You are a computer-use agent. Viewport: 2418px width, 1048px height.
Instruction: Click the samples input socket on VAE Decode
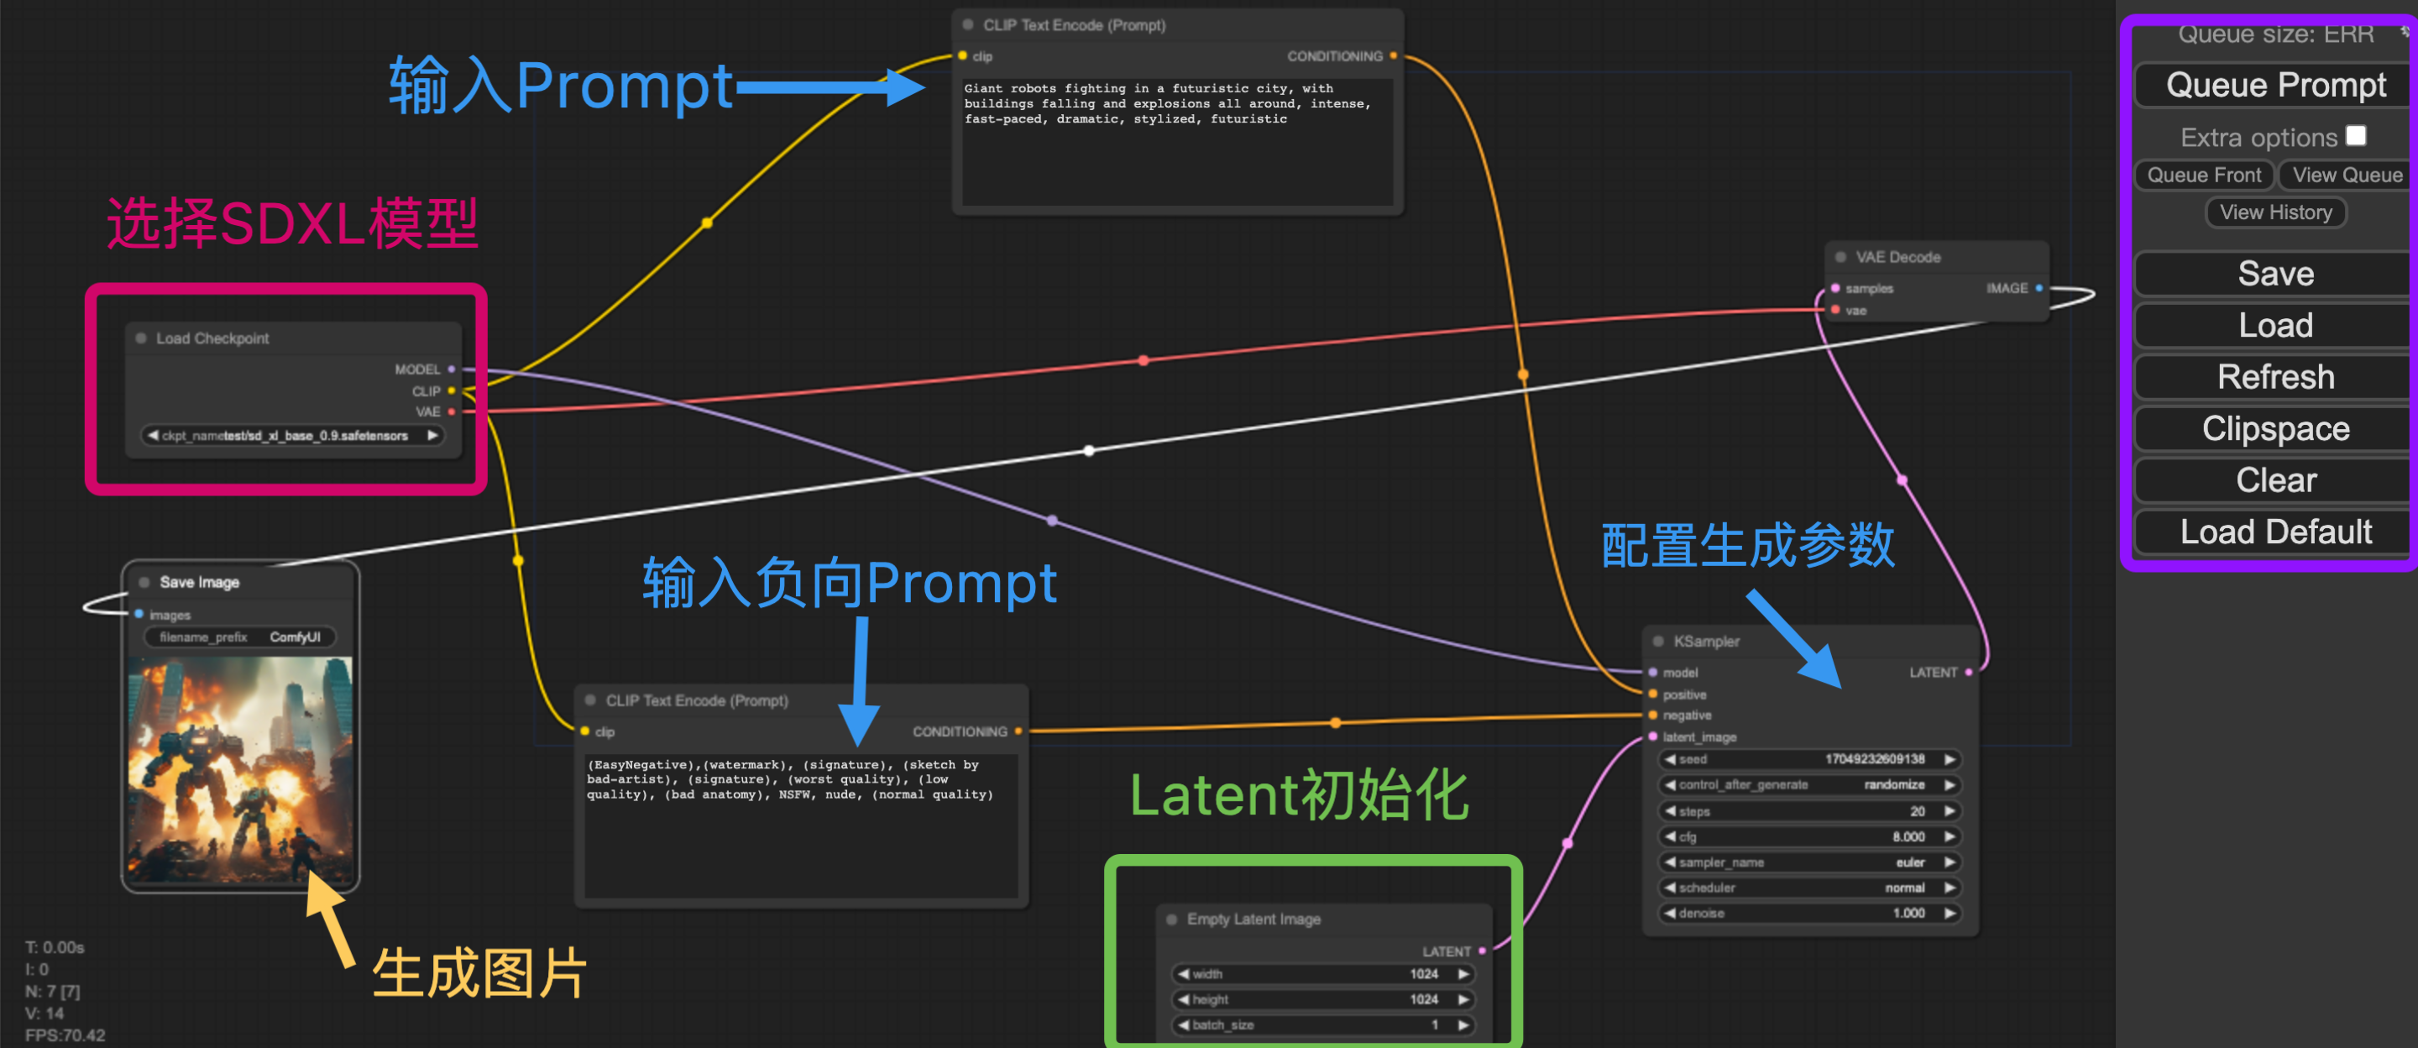[x=1835, y=288]
